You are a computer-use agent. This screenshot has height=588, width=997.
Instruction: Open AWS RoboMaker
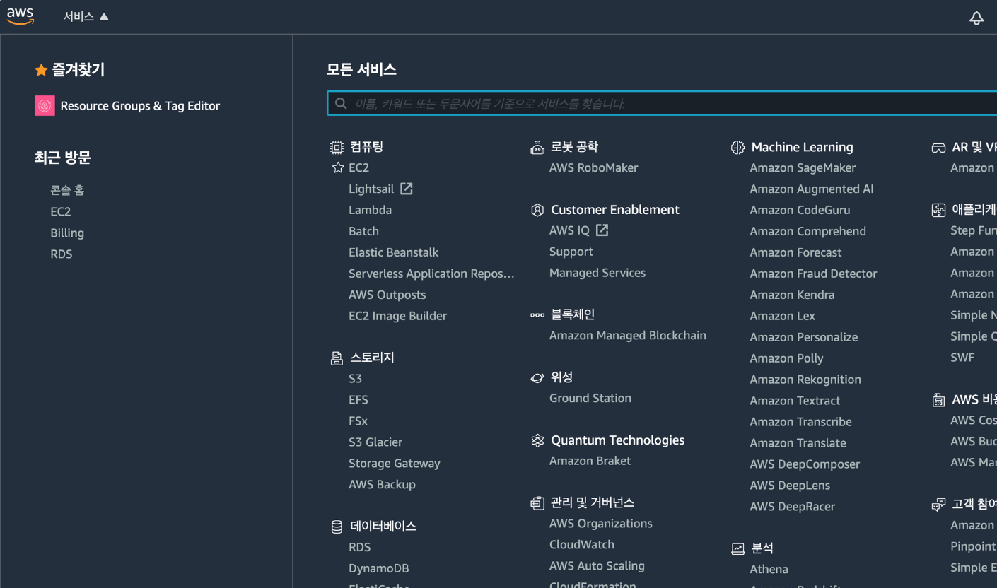[x=593, y=167]
